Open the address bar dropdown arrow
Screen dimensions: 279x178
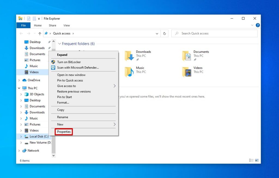(157, 33)
